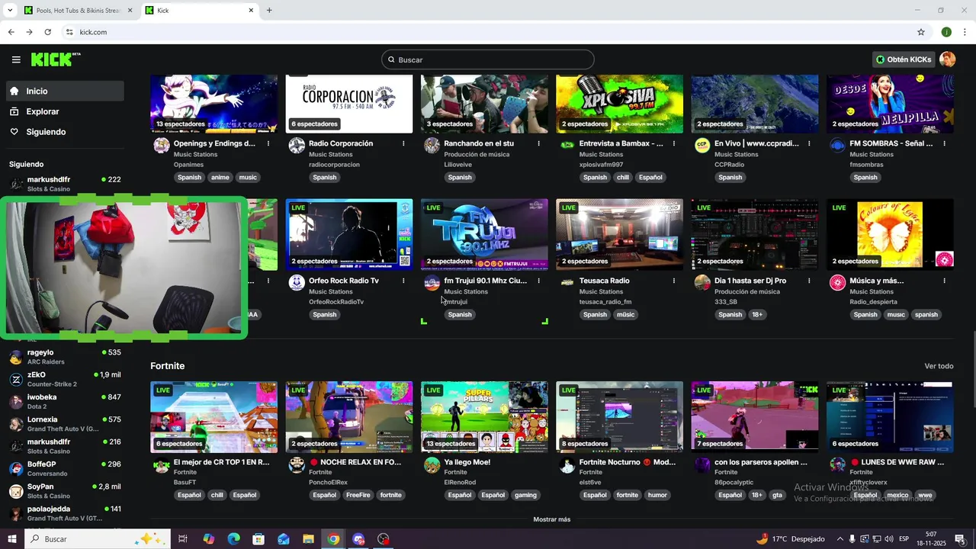Open Lornexia channel in following list

click(65, 424)
